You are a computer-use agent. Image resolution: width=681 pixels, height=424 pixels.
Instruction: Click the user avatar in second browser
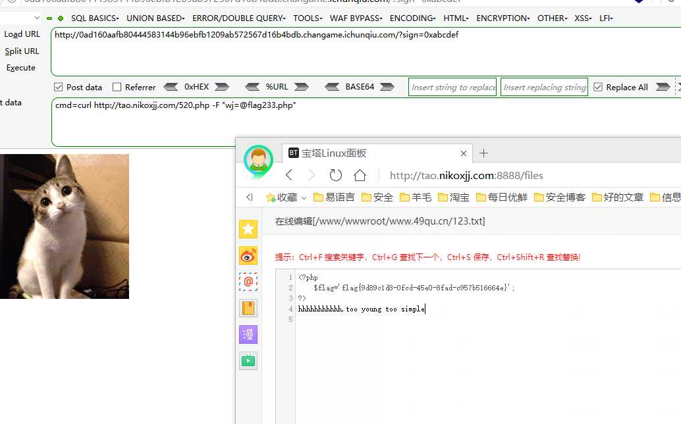[258, 161]
